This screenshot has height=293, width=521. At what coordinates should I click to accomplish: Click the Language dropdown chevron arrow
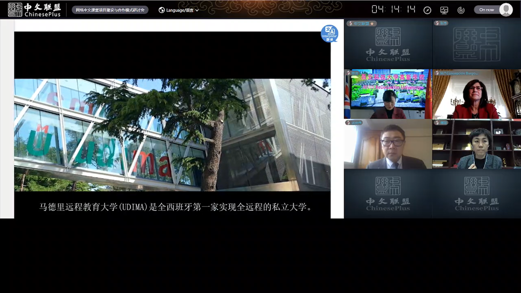point(197,10)
